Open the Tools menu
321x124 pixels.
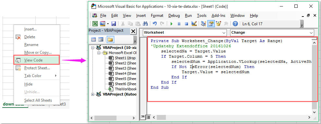202,16
